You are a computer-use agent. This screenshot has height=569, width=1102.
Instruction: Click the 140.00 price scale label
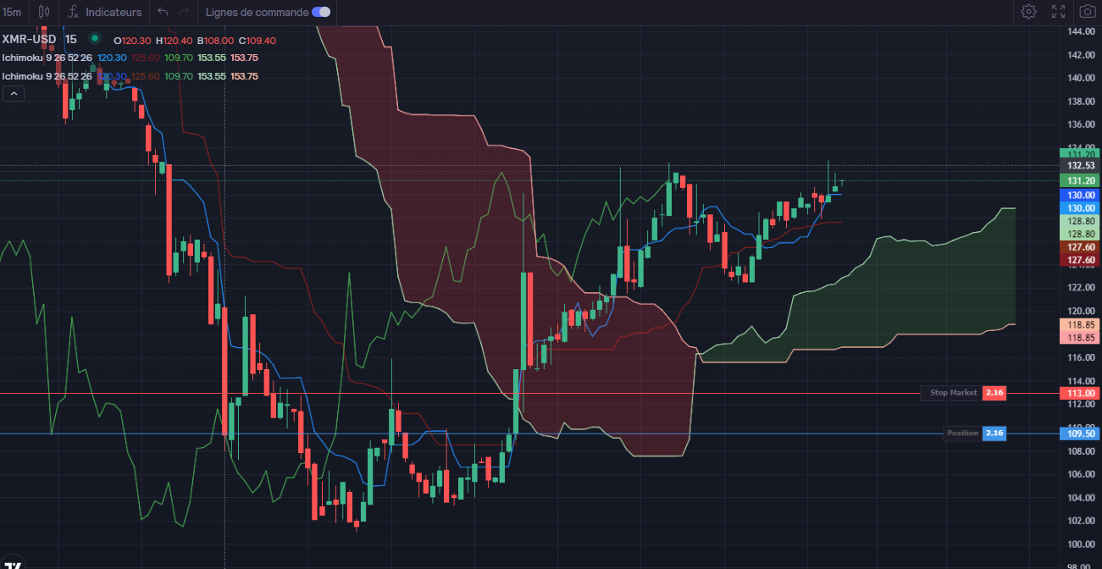pos(1081,78)
